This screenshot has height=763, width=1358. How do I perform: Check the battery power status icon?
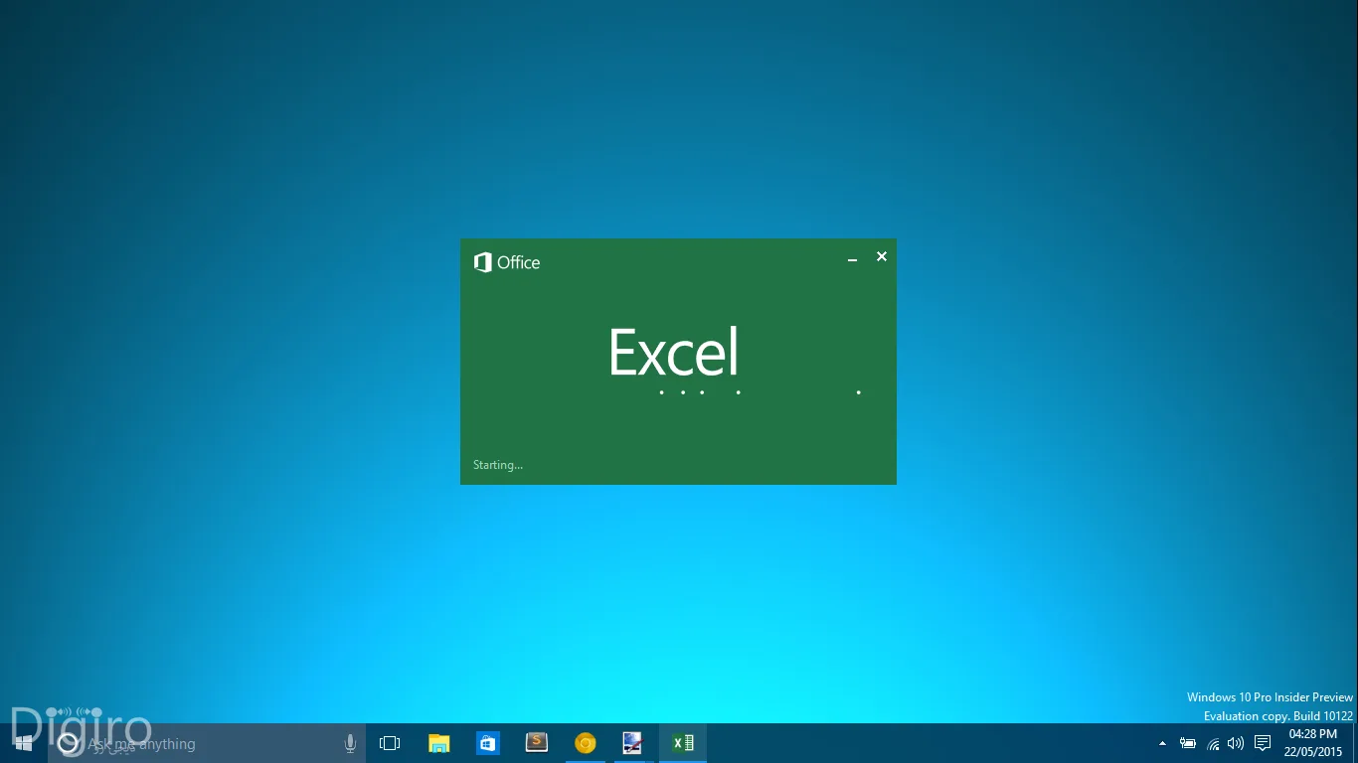pyautogui.click(x=1187, y=743)
